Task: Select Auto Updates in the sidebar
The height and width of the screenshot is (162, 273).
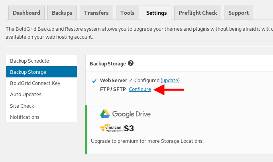Action: 41,94
